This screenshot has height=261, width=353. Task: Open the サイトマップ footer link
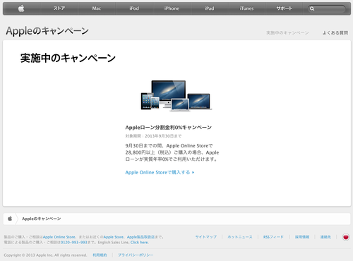(x=206, y=237)
